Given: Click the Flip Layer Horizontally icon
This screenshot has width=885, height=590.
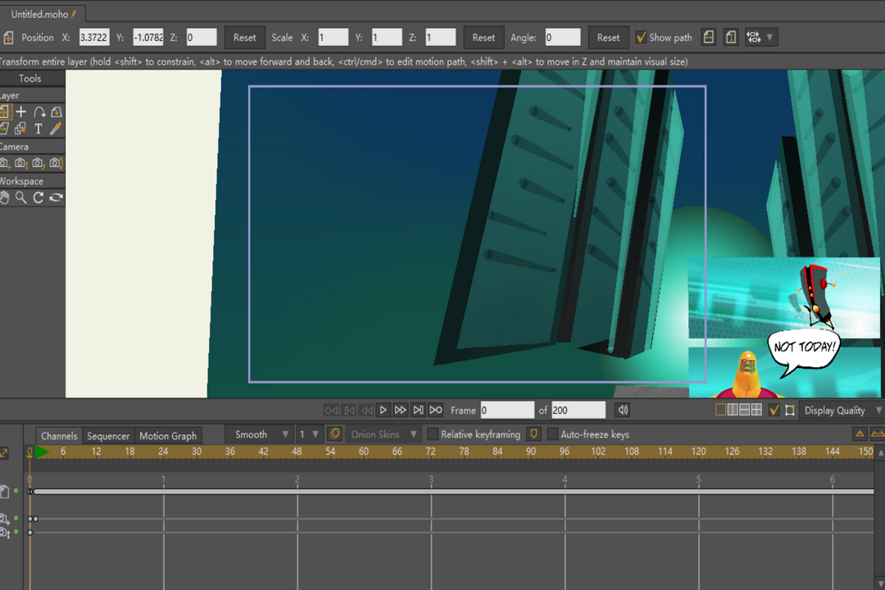Looking at the screenshot, I should 709,38.
